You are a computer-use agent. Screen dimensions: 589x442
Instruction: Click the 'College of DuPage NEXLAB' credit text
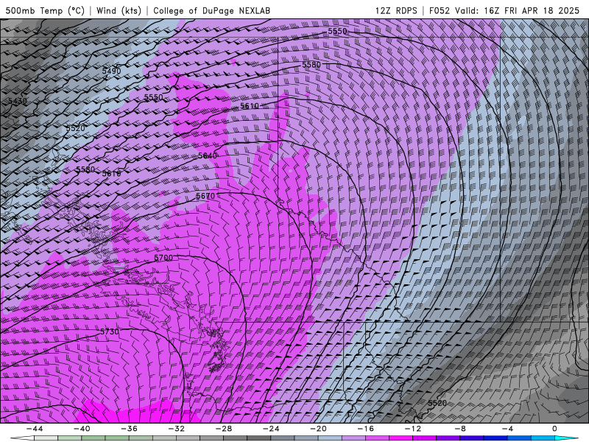click(x=211, y=10)
